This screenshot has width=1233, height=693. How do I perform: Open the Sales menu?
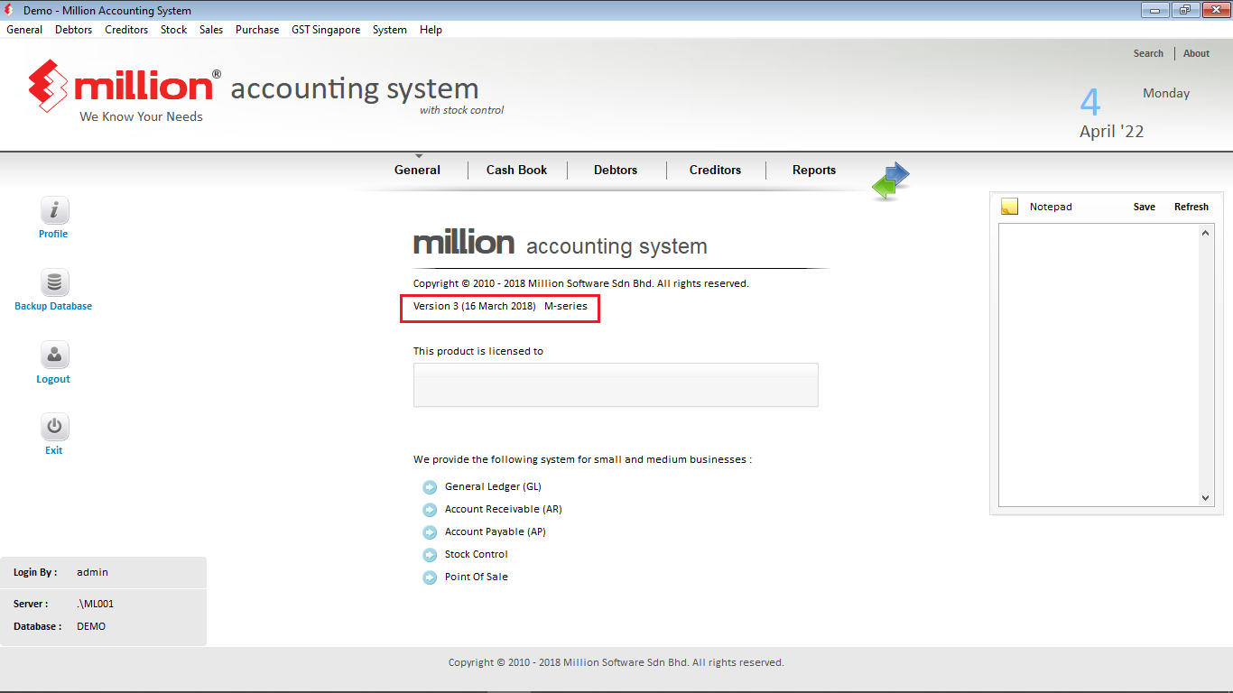click(x=211, y=30)
